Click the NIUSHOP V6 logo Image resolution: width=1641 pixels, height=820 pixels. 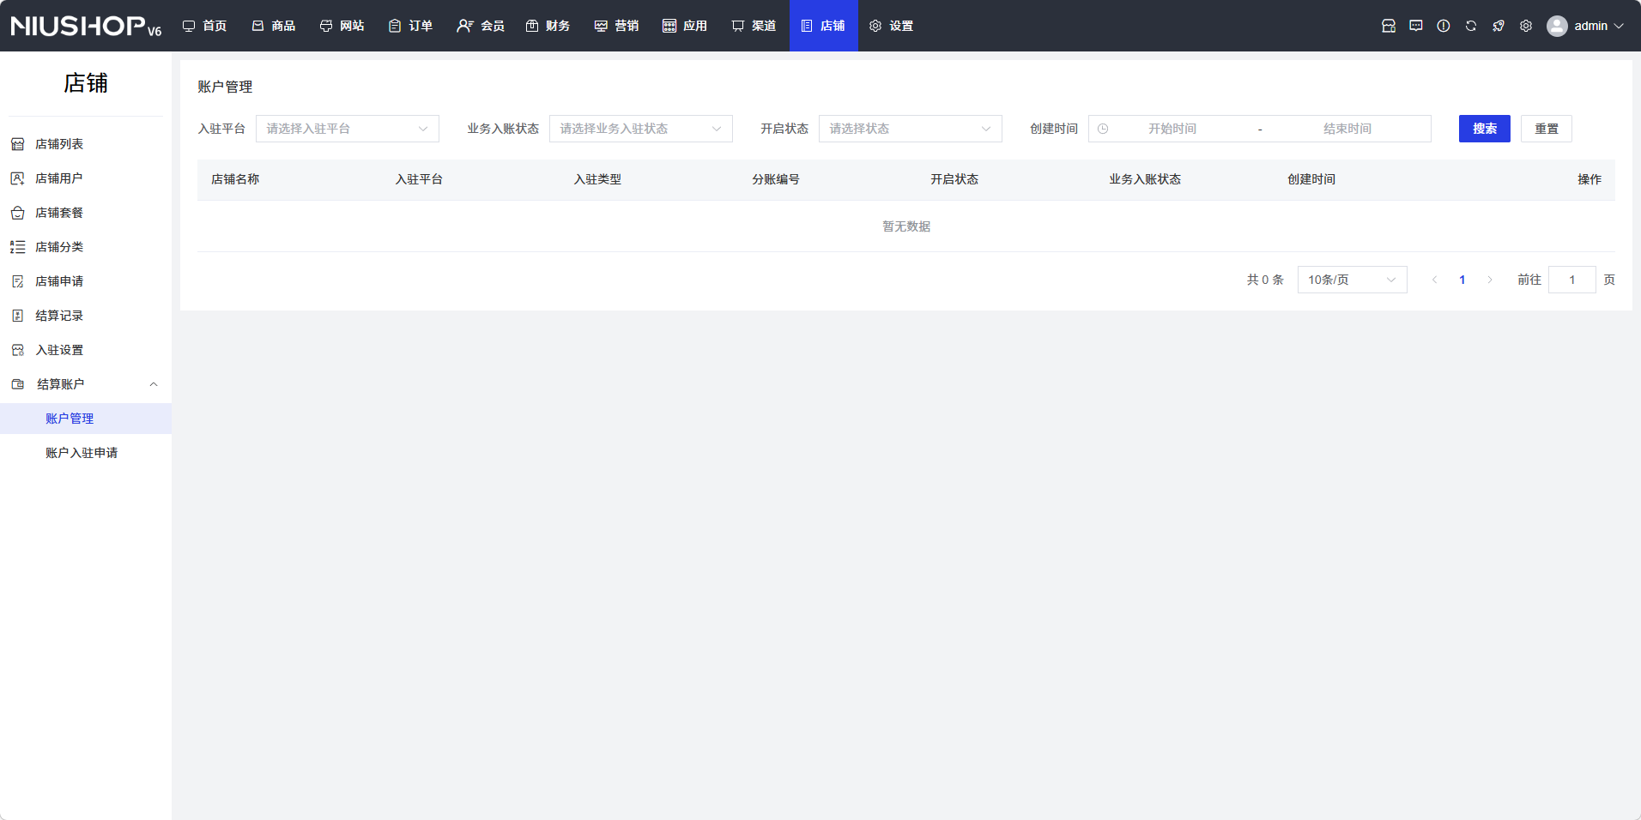(x=86, y=26)
